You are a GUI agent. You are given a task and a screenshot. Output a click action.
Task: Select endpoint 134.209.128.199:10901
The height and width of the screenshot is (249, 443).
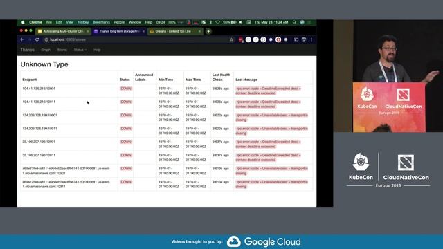click(x=39, y=116)
